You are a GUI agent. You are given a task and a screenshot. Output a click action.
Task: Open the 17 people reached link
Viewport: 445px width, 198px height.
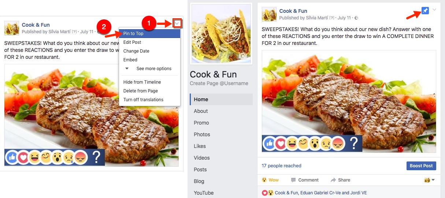(282, 166)
